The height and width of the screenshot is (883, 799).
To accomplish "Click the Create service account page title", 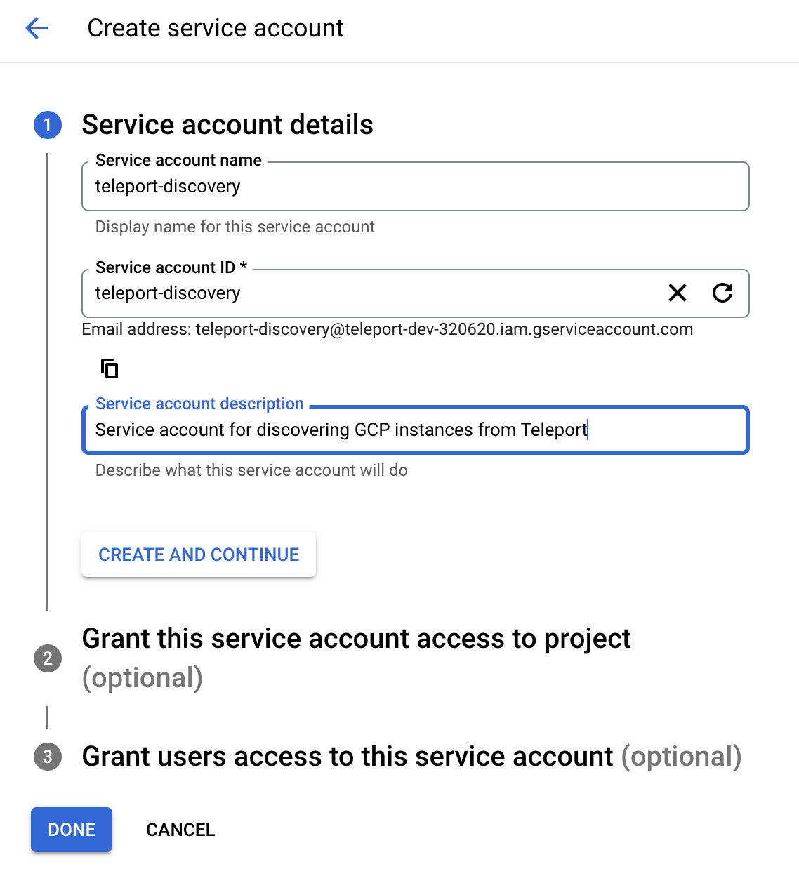I will (x=215, y=28).
